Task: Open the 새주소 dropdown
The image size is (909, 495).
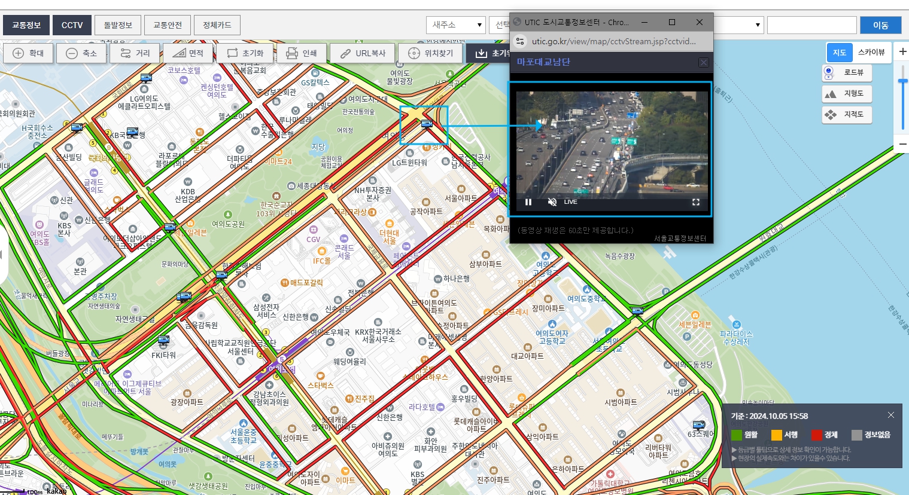Action: click(x=455, y=25)
